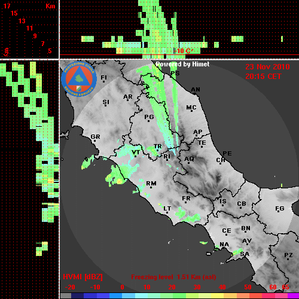Click the '20' dBZ scale value
Image resolution: width=299 pixels, height=299 pixels.
(x=172, y=287)
